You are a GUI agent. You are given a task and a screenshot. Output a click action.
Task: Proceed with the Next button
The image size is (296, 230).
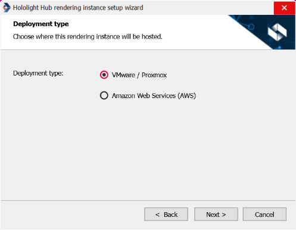(216, 214)
